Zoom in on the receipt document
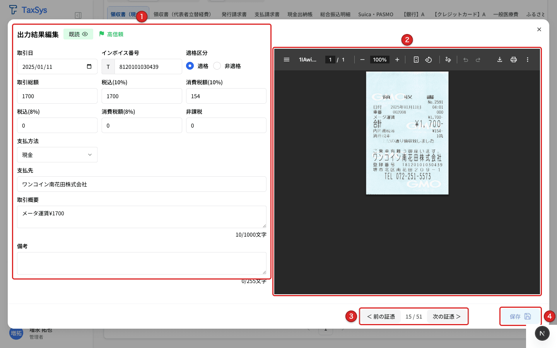This screenshot has width=557, height=348. point(397,60)
